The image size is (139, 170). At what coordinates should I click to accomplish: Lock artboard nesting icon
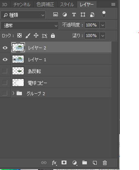coord(45,36)
